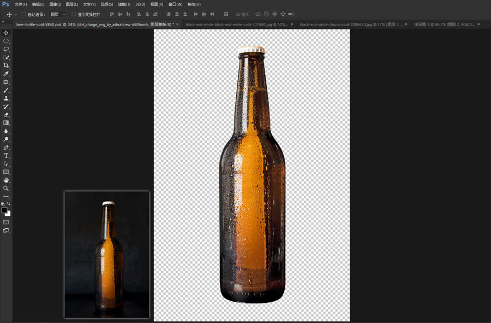The height and width of the screenshot is (323, 491).
Task: Enable the 自动选择 checkbox
Action: pyautogui.click(x=24, y=14)
